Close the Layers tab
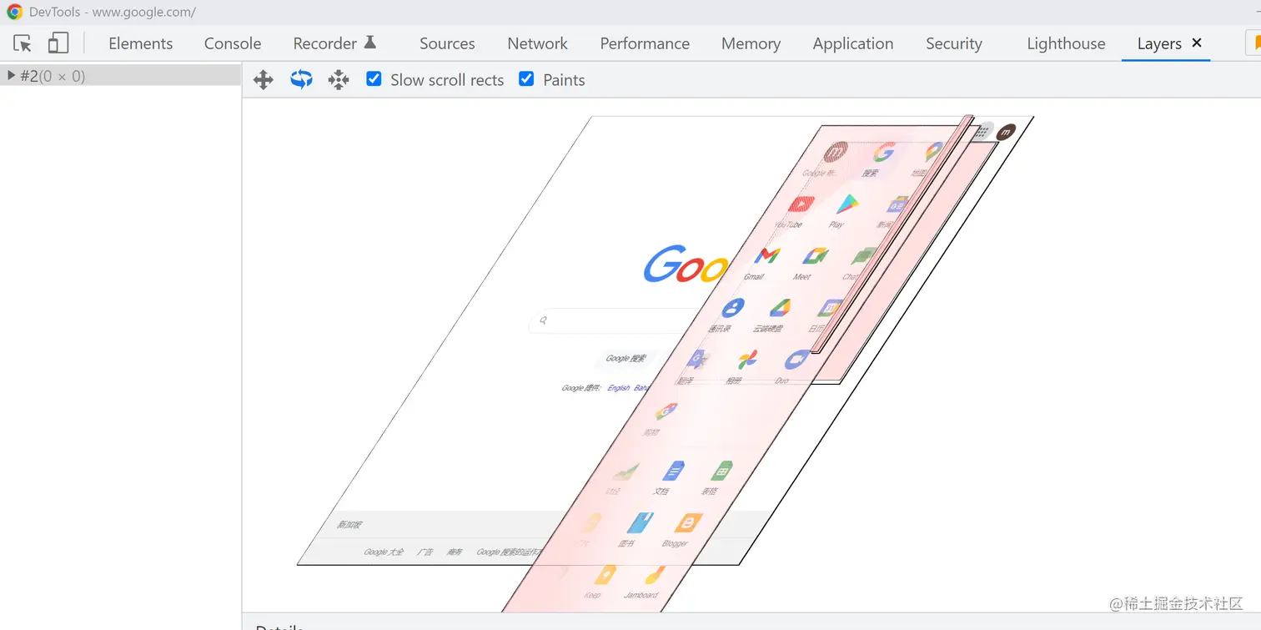 [x=1197, y=43]
